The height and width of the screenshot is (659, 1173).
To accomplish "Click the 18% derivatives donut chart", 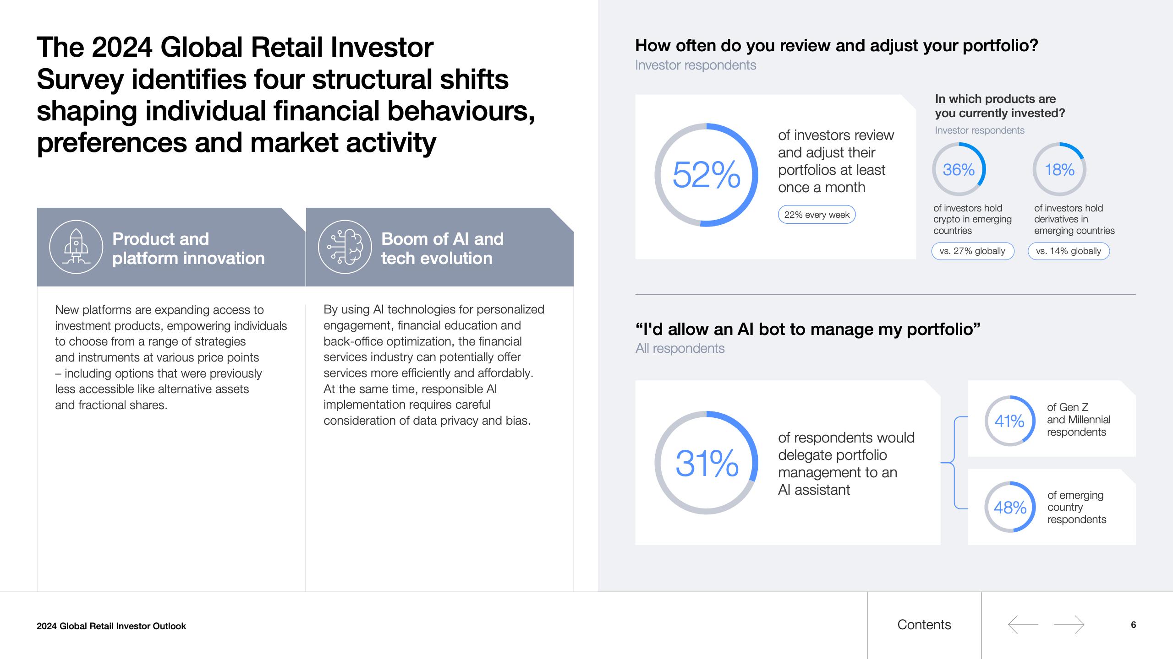I will (1059, 169).
